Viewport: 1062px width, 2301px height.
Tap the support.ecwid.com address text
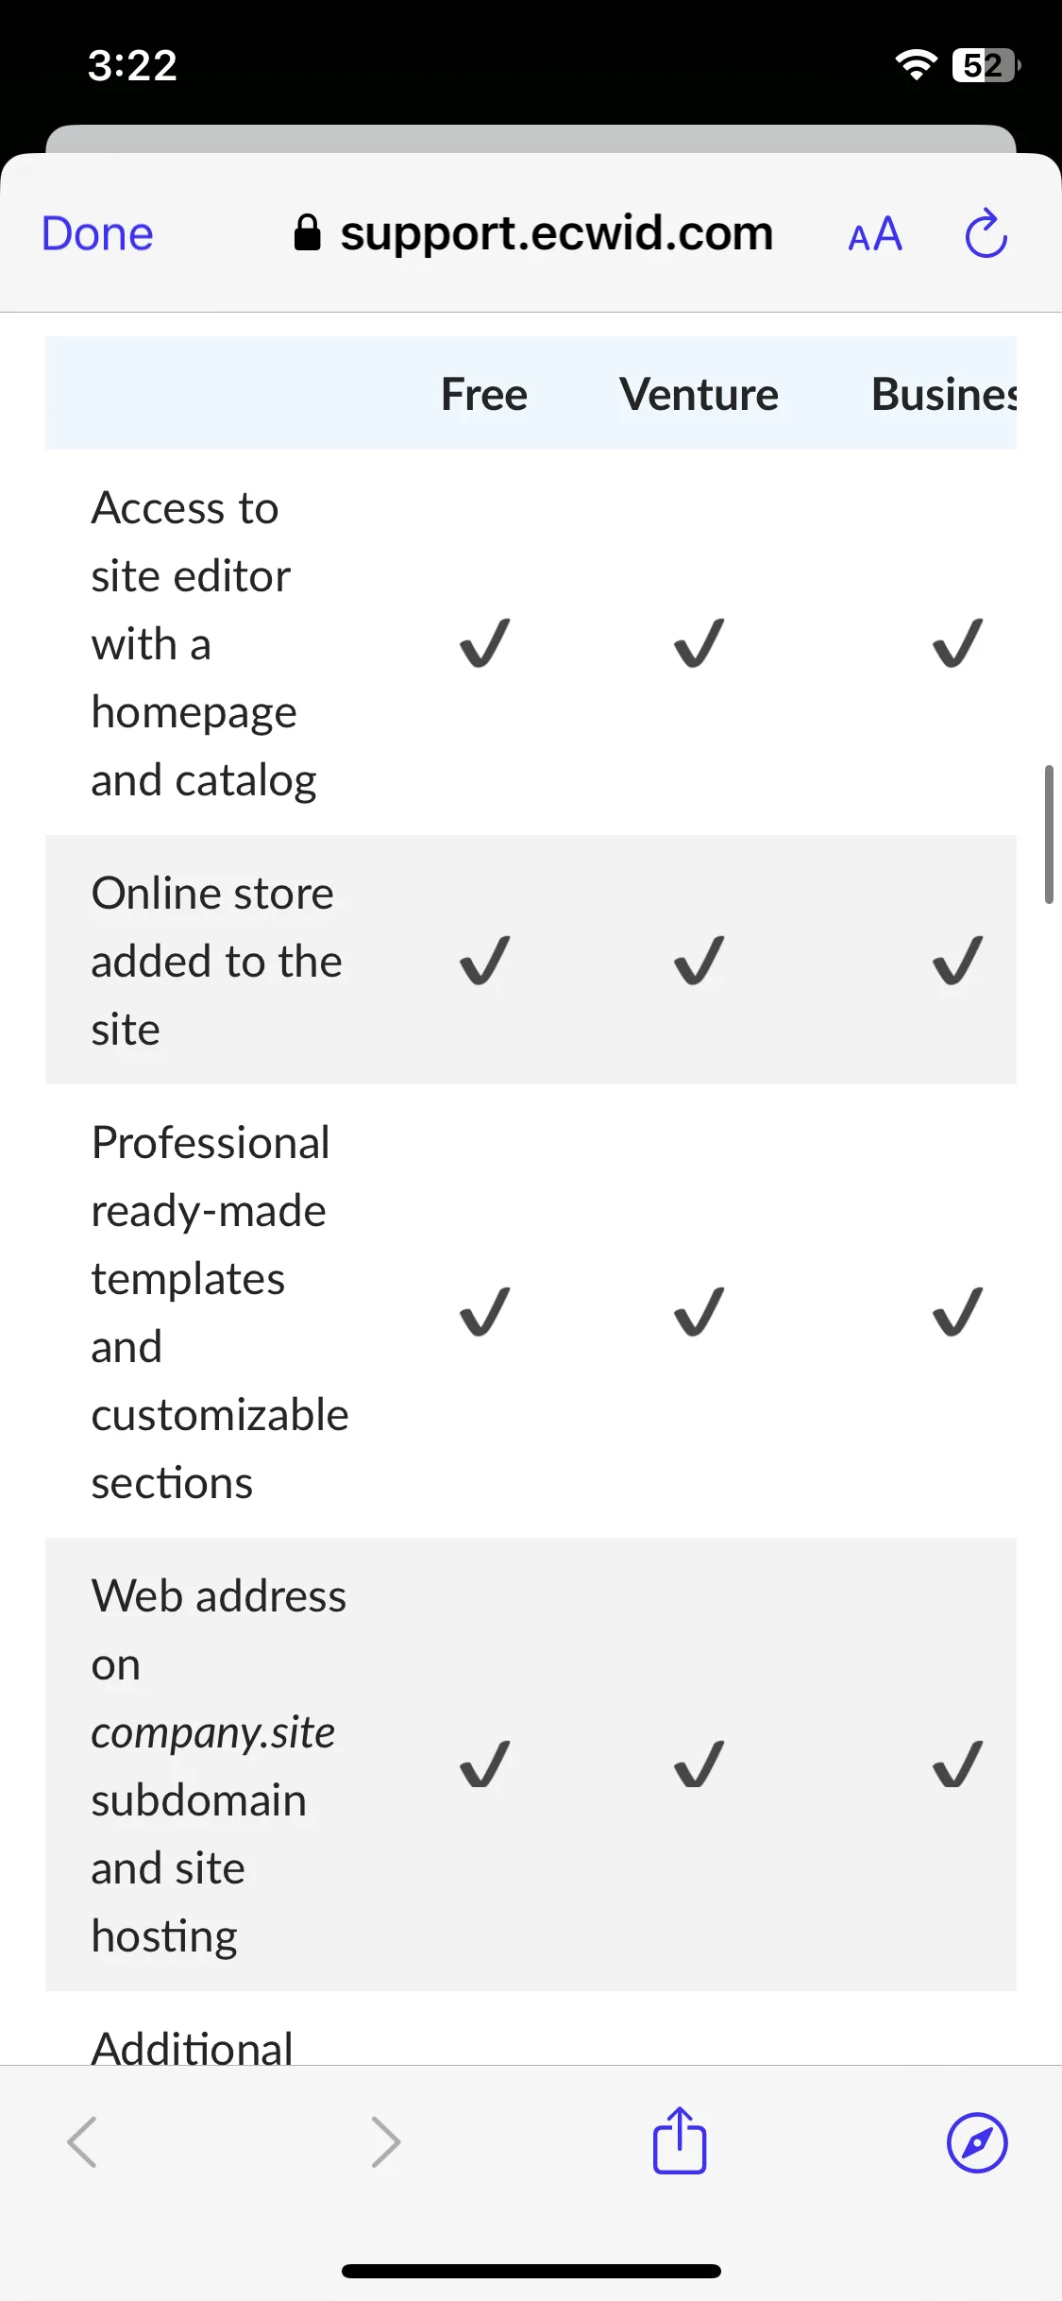(x=557, y=233)
